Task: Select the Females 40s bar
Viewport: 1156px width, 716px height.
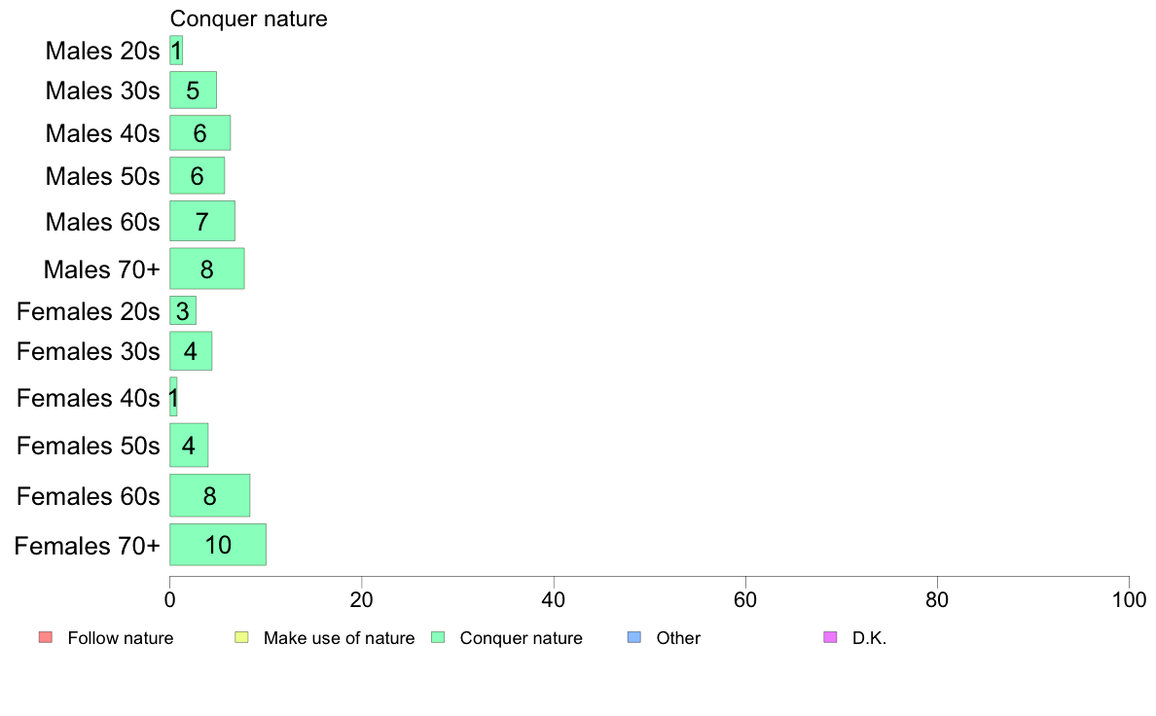Action: point(173,397)
